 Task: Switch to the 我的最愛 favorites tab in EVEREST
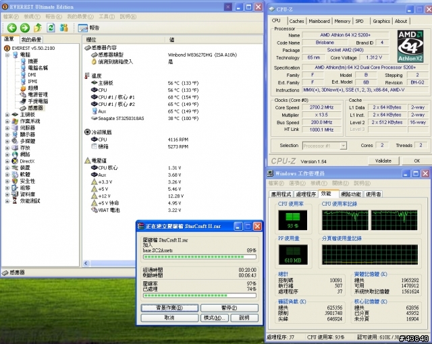pyautogui.click(x=32, y=40)
